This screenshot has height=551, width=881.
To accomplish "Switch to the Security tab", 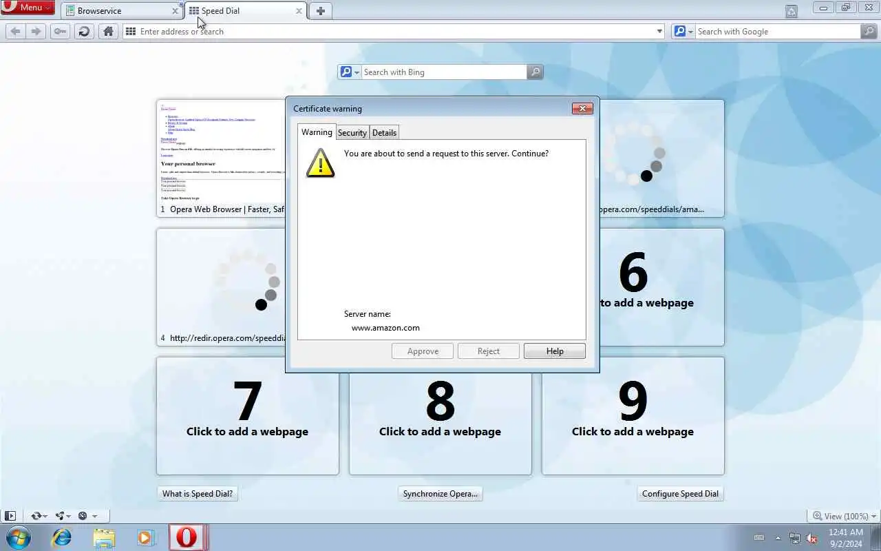I will [352, 133].
